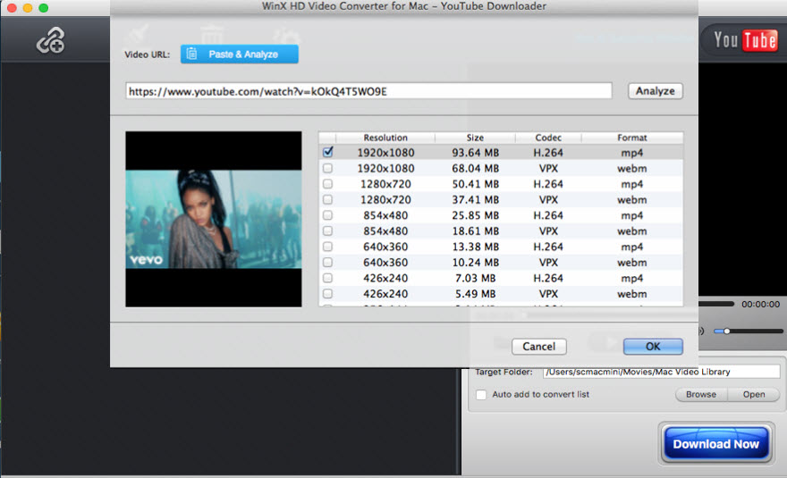Check the 854x480 VPX webm row
Screen dimensions: 787x478
click(327, 231)
